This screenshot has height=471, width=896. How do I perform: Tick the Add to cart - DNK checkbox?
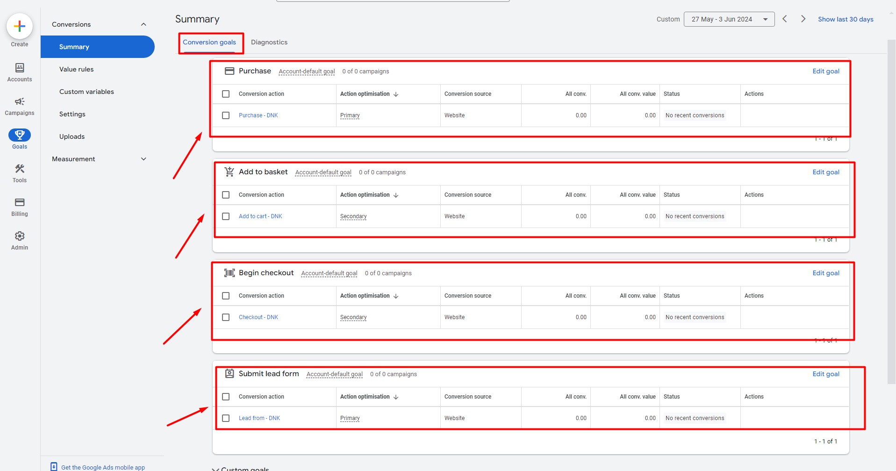[226, 216]
